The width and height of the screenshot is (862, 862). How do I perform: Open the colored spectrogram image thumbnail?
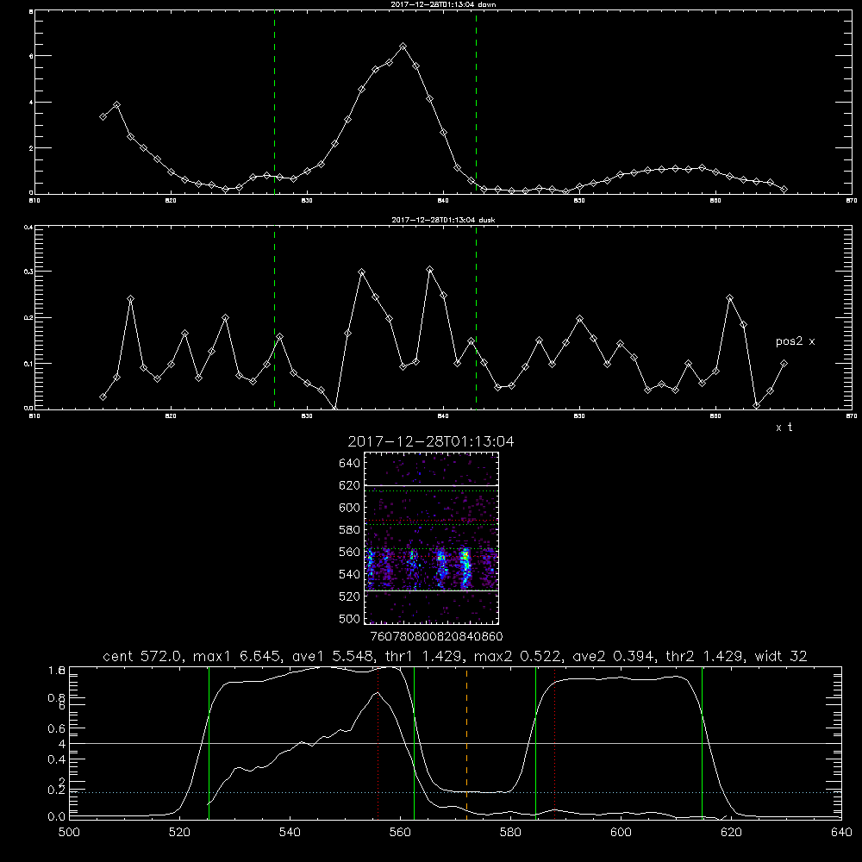(432, 538)
